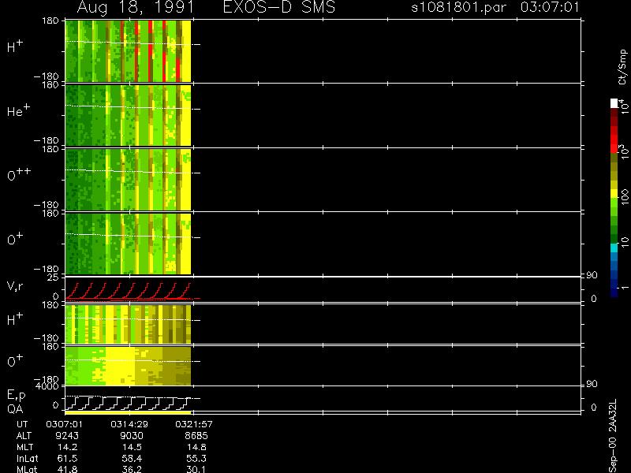This screenshot has width=631, height=473.
Task: Click the 'UT' row label
Action: [x=22, y=424]
